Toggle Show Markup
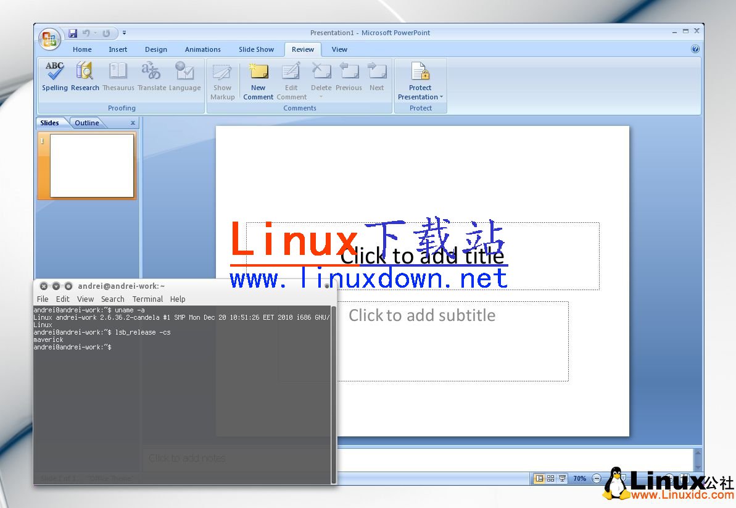The image size is (736, 508). pyautogui.click(x=223, y=81)
